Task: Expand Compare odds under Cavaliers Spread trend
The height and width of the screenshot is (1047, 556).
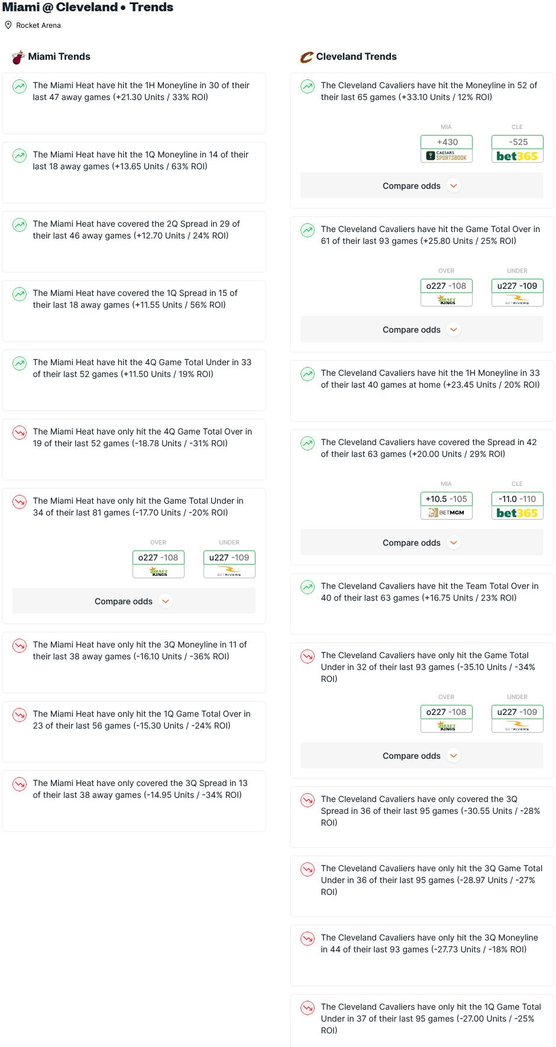Action: [x=422, y=543]
